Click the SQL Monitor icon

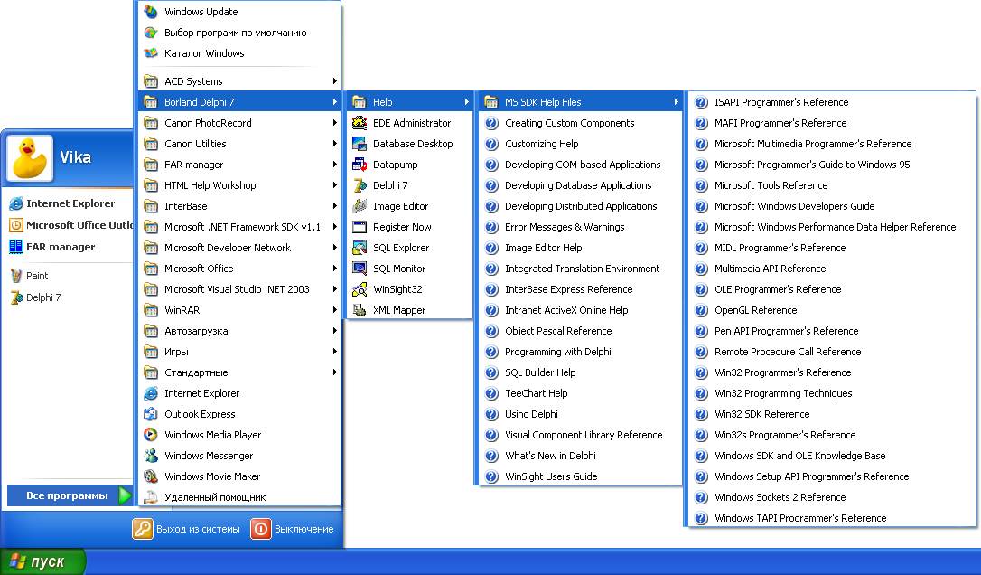[360, 269]
